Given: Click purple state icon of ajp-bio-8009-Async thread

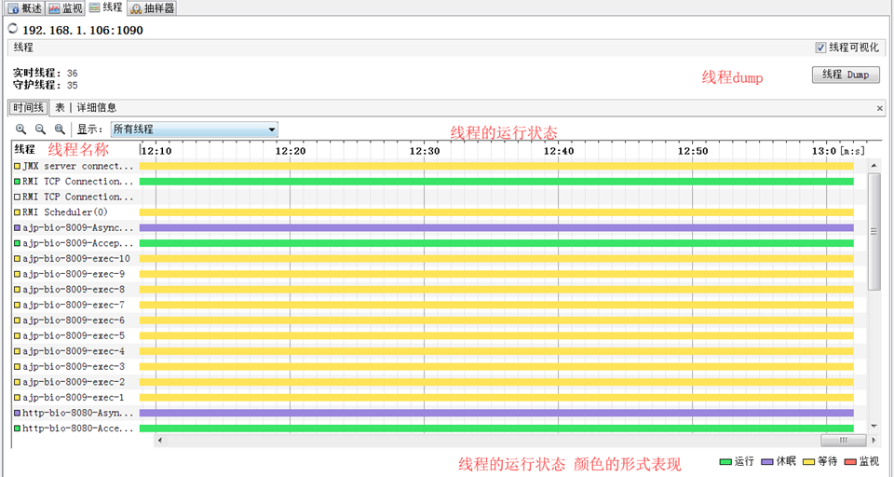Looking at the screenshot, I should (x=17, y=228).
